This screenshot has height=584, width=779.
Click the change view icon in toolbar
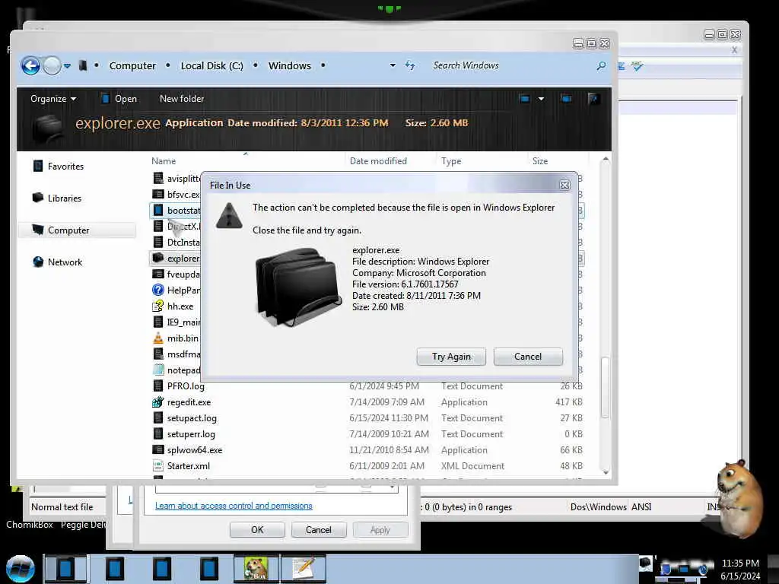524,99
